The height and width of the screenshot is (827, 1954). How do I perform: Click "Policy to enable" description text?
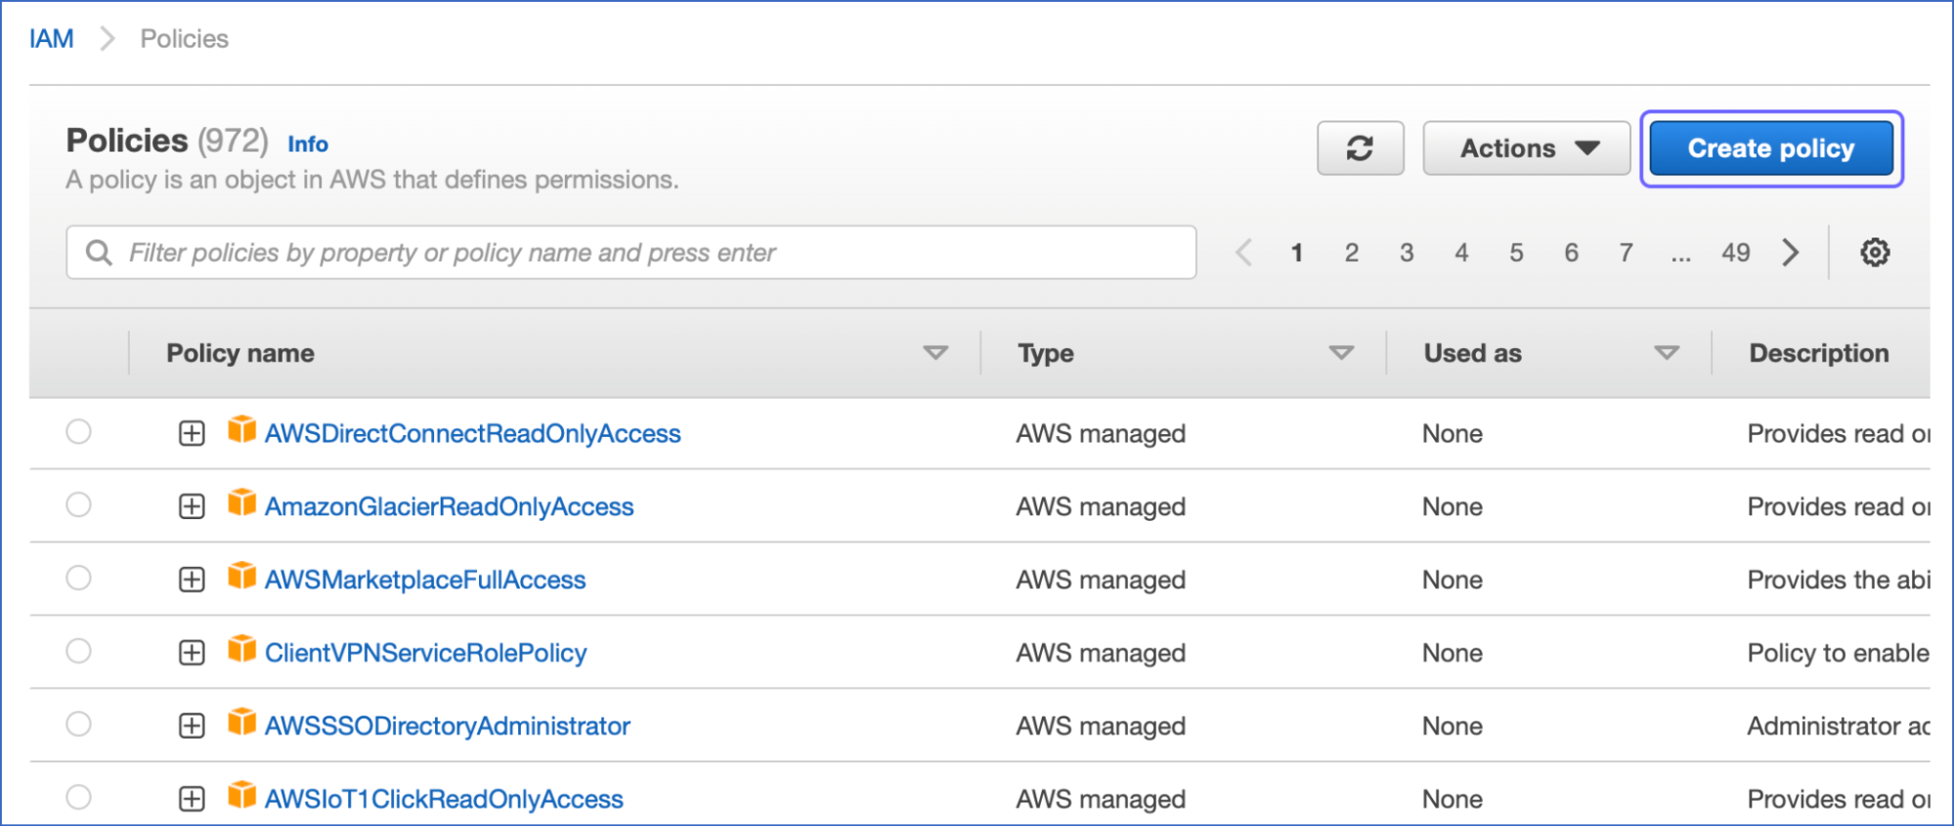click(x=1839, y=653)
